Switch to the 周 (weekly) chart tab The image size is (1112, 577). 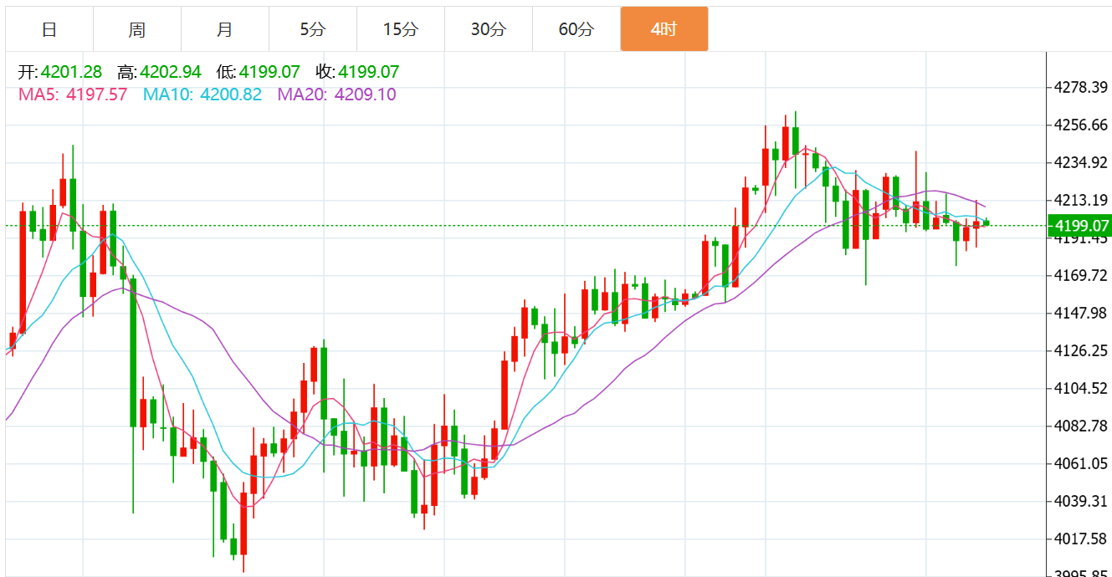click(x=137, y=29)
